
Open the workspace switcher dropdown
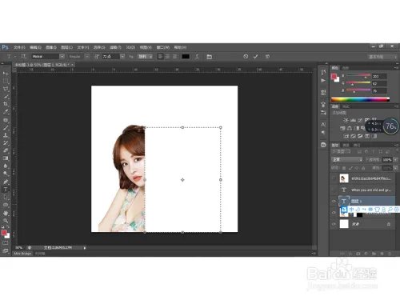pyautogui.click(x=382, y=57)
